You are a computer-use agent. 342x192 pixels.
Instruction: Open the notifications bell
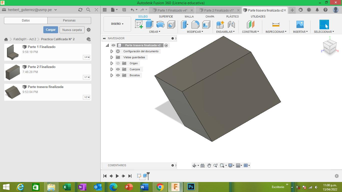tap(317, 10)
